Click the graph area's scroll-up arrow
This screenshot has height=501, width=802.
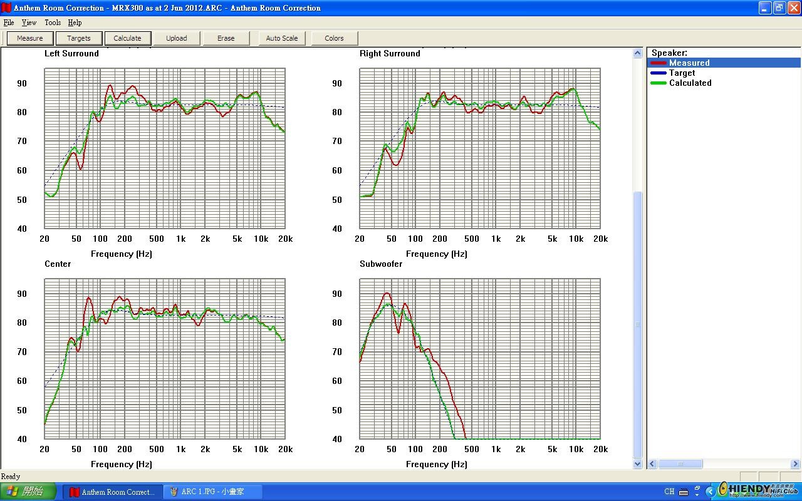click(x=638, y=53)
